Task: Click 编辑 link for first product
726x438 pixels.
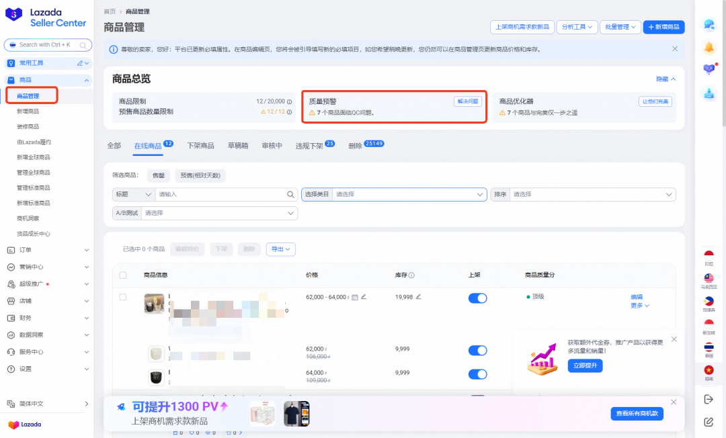Action: (637, 297)
